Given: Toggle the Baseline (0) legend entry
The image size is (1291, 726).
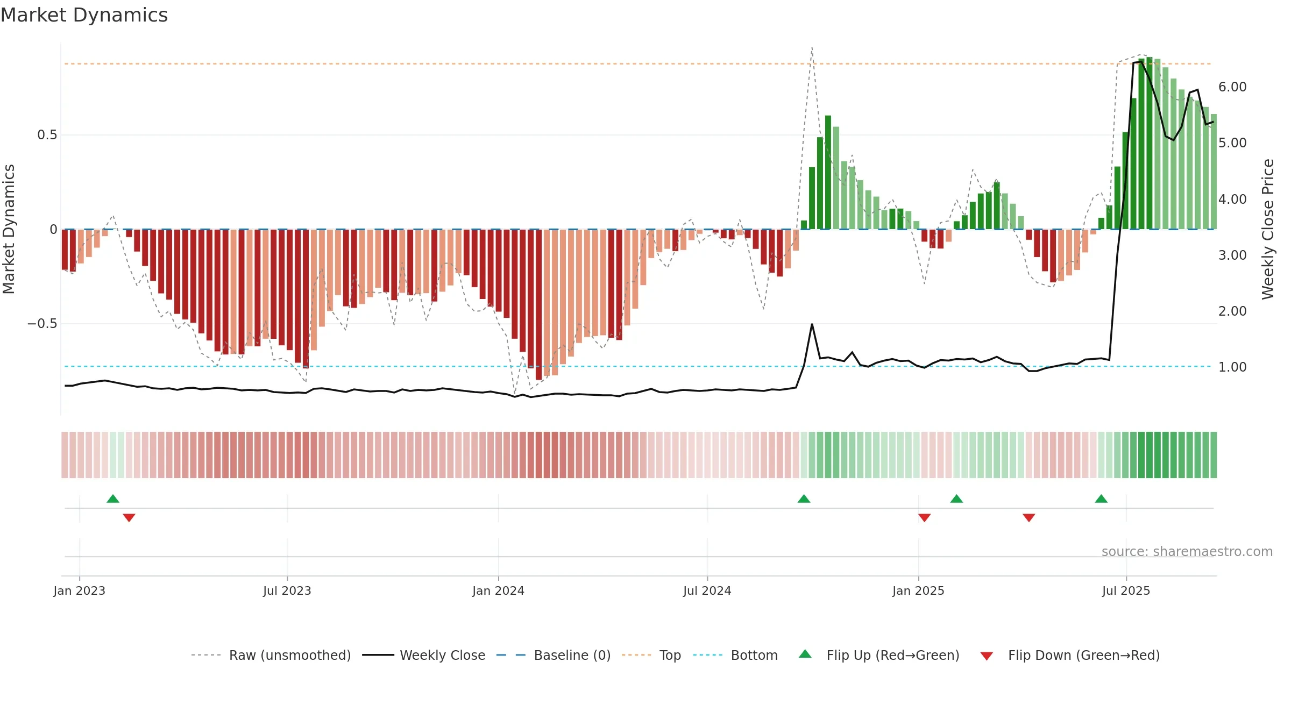Looking at the screenshot, I should point(553,655).
